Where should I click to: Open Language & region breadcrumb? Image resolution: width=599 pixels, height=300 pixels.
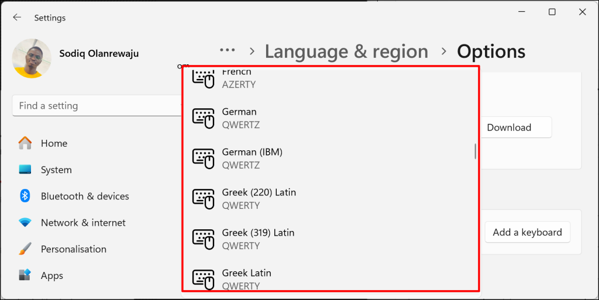[x=346, y=51]
